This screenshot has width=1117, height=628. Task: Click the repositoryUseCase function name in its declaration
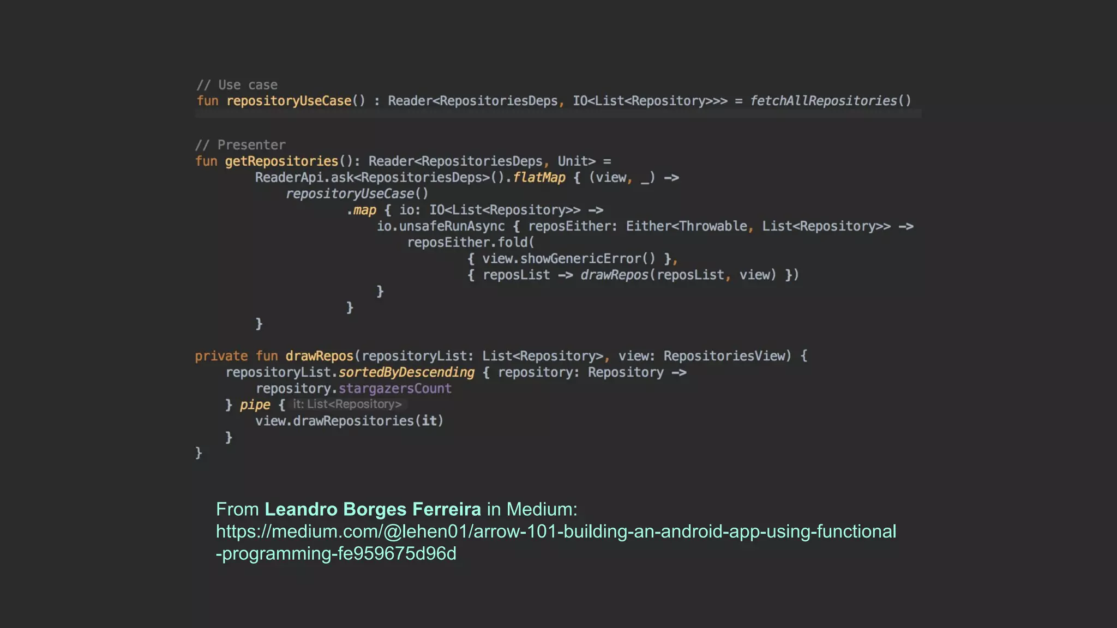point(289,101)
